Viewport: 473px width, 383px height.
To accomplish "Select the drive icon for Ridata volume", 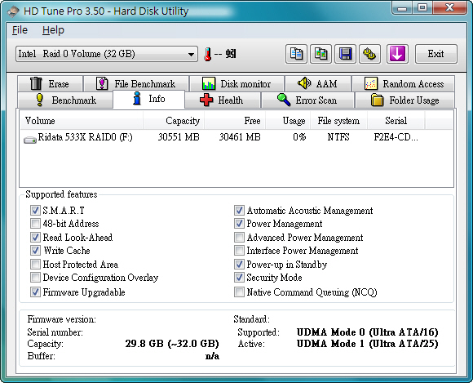I will [x=30, y=140].
